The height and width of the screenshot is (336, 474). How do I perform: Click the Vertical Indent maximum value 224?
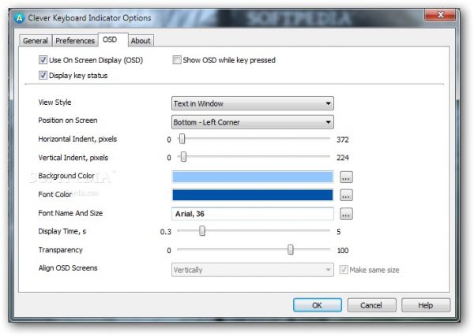(x=343, y=158)
